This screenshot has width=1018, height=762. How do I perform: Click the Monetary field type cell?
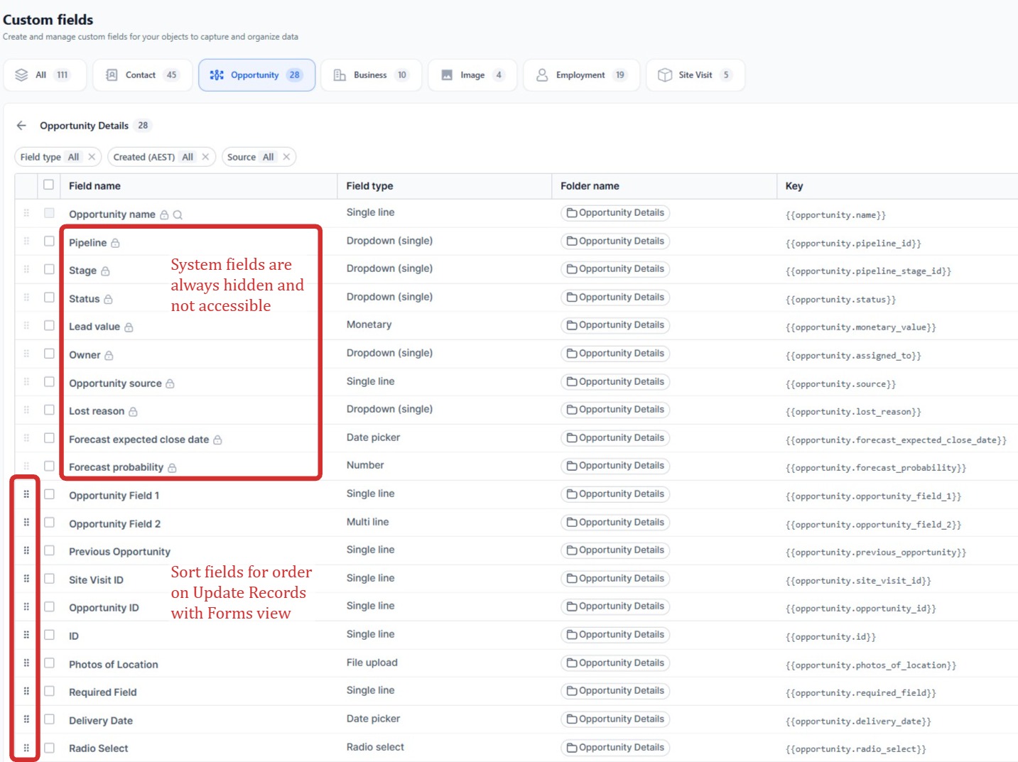pos(369,325)
